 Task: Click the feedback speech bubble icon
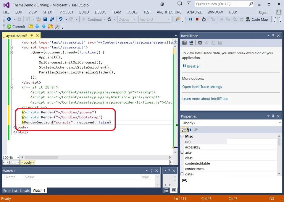click(x=180, y=4)
